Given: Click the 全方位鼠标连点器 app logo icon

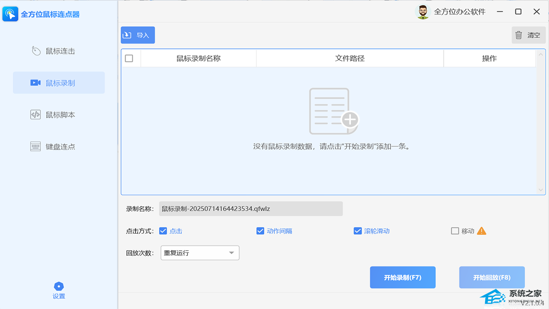Looking at the screenshot, I should [10, 14].
